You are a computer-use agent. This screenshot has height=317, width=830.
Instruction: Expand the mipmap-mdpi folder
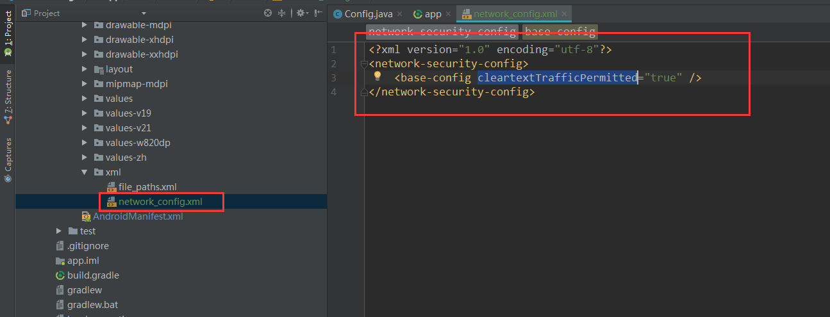pos(85,84)
